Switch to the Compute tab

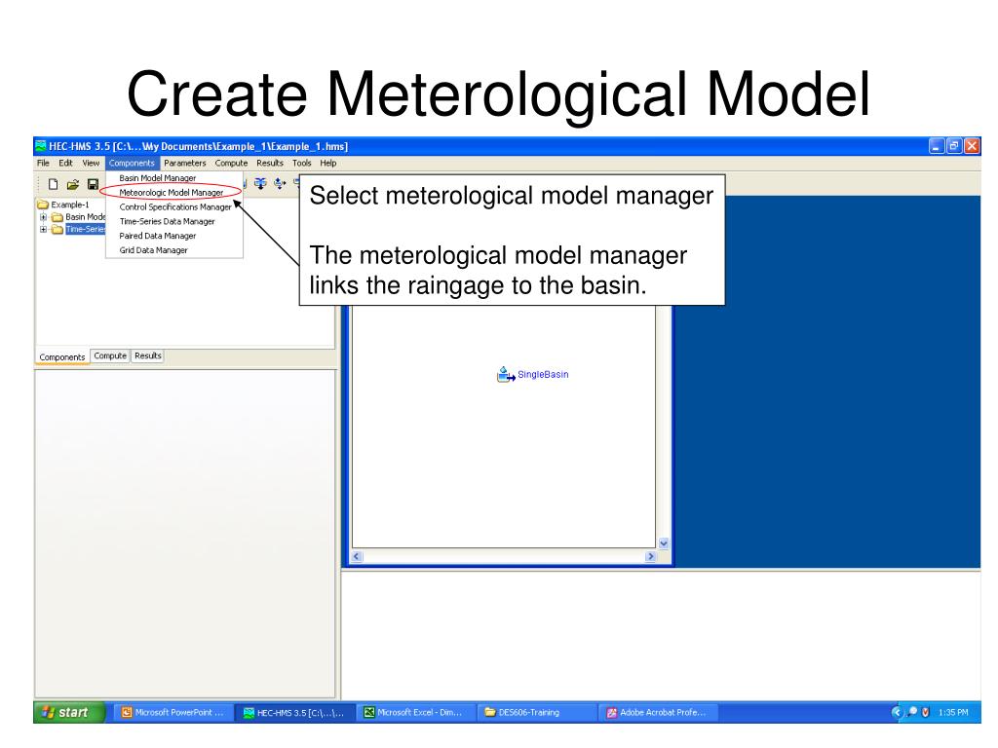(x=110, y=356)
